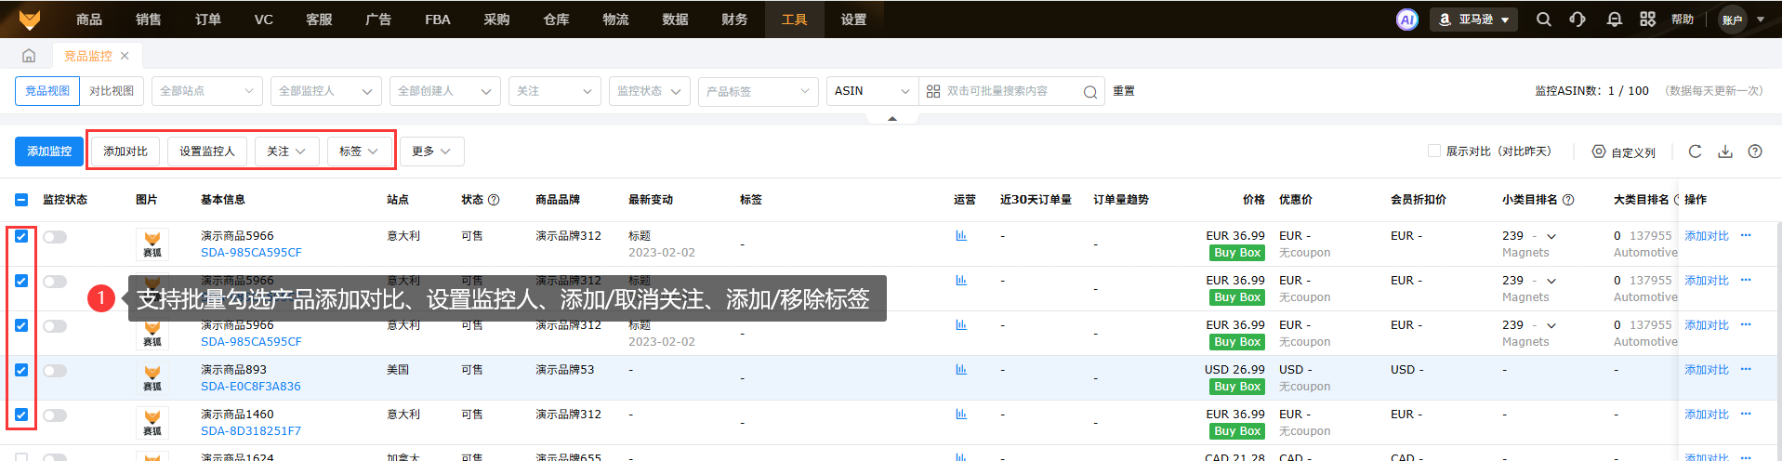Click the AI assistant icon
Screen dimensions: 1782x461
click(x=1406, y=20)
